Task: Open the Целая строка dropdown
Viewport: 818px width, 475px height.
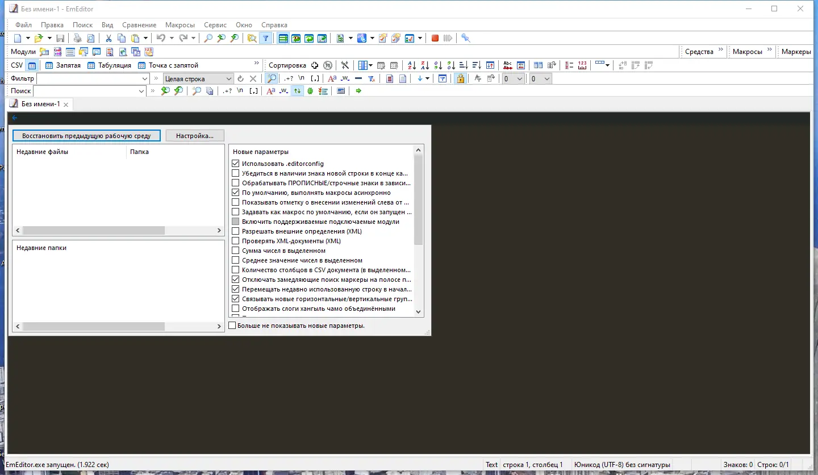Action: pos(229,78)
